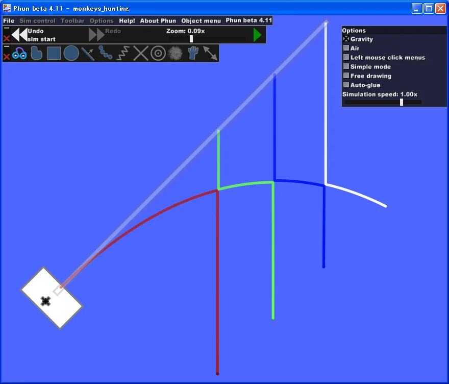Close the tools toolbar with red X

[7, 57]
